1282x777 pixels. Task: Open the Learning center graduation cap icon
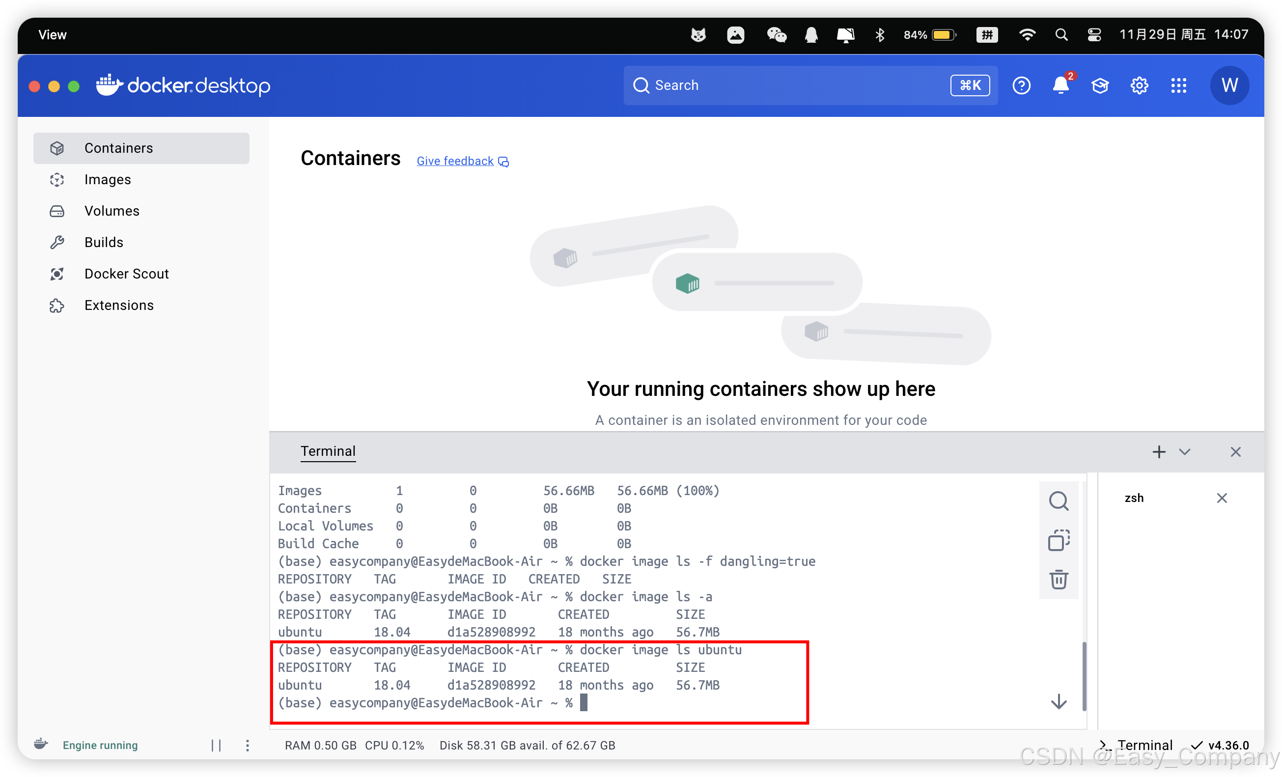[x=1099, y=85]
